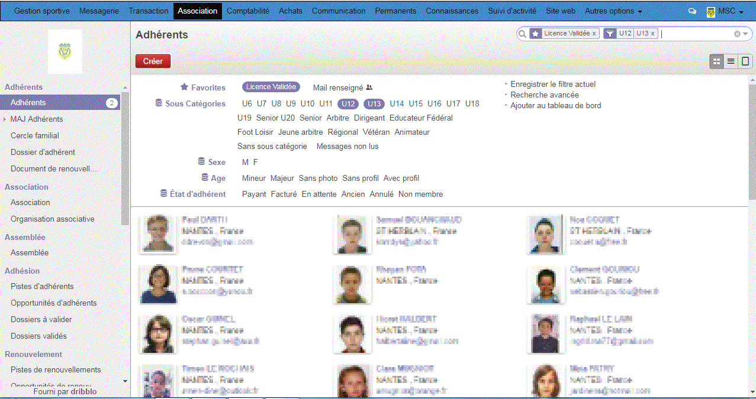The image size is (756, 399).
Task: Open the Comptabilité menu
Action: tap(247, 11)
